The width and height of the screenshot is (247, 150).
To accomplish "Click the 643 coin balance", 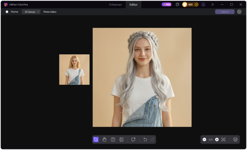I will (x=190, y=5).
